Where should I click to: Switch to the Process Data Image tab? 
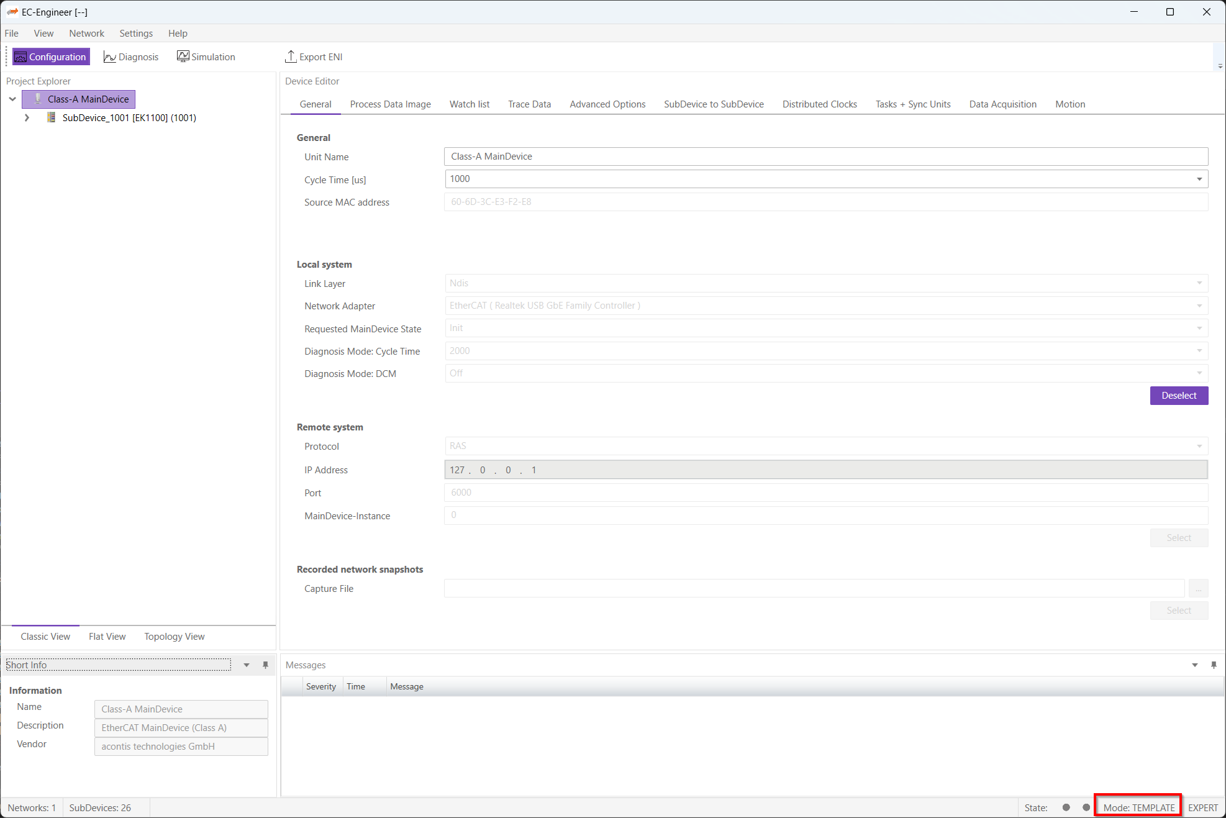[390, 104]
